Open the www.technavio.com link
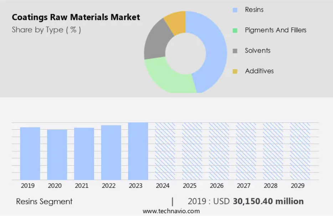This screenshot has width=333, height=216. [x=171, y=211]
